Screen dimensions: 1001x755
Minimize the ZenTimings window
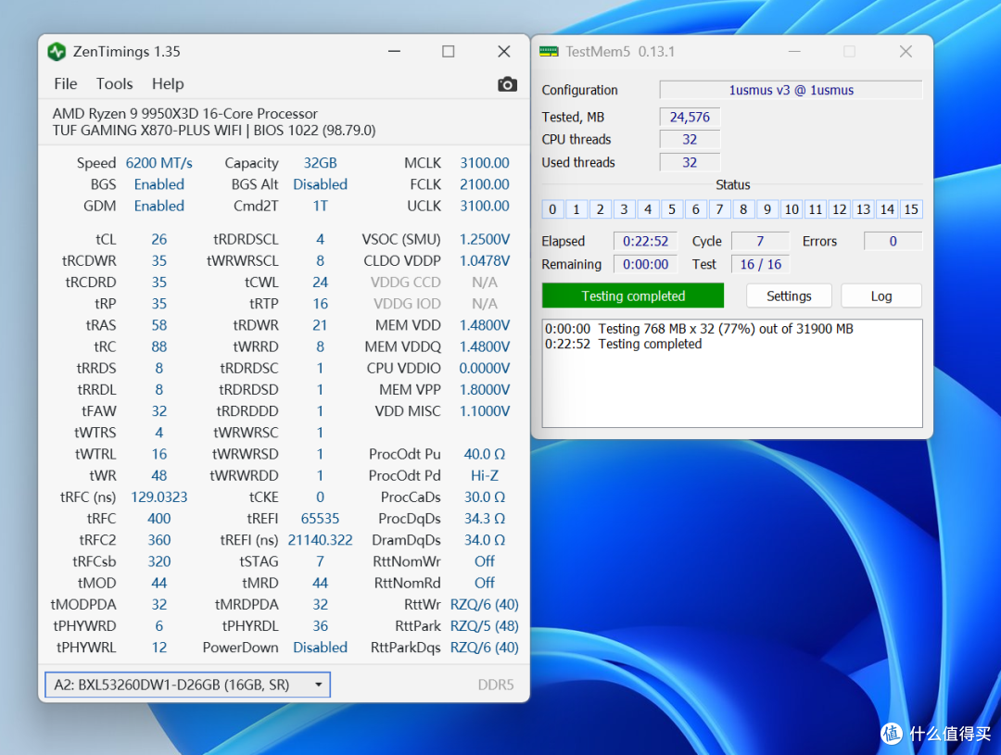point(394,52)
